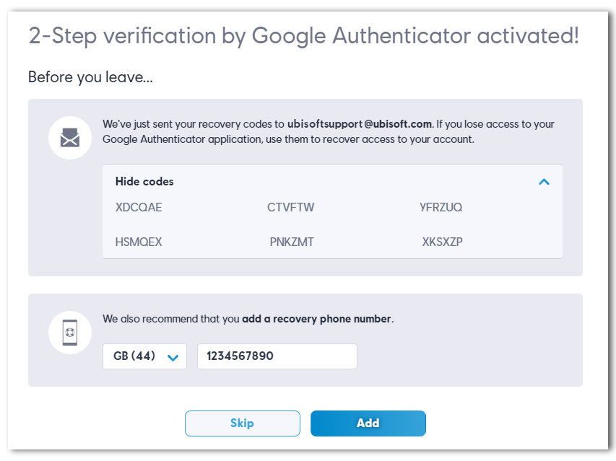Select recovery code YFRZUQ
This screenshot has width=616, height=461.
pyautogui.click(x=441, y=207)
